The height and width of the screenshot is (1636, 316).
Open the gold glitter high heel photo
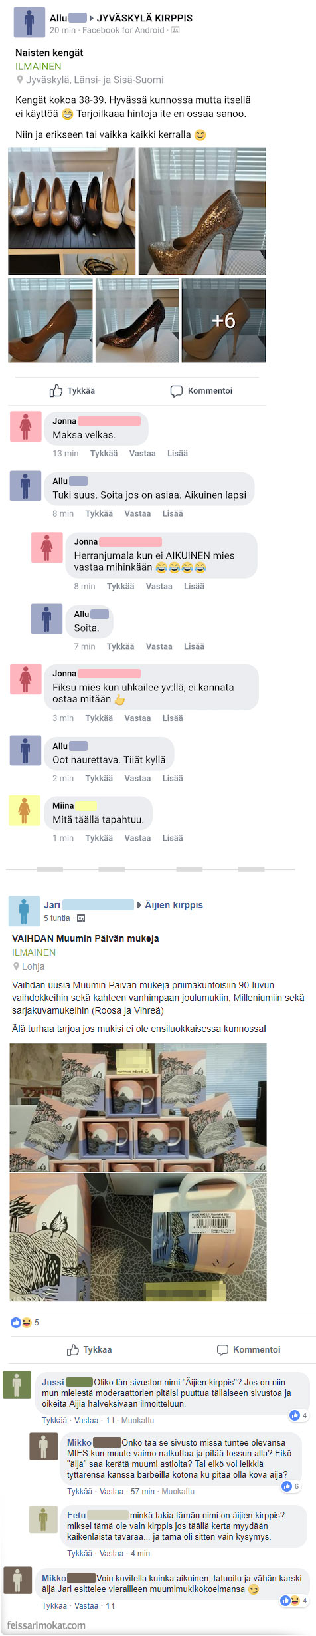coord(202,211)
